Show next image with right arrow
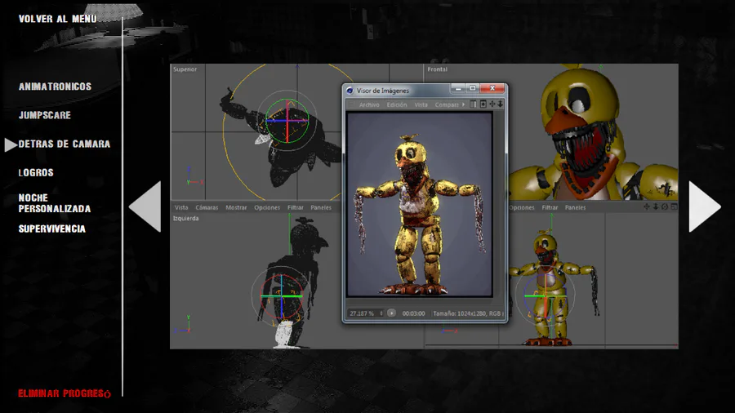 point(705,206)
